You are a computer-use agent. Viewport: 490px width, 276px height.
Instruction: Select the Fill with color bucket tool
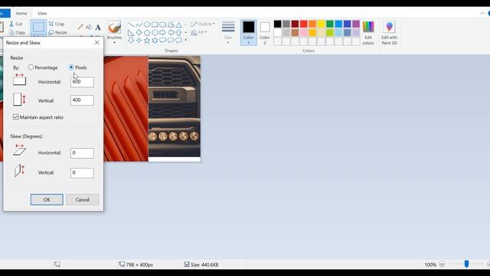coord(89,28)
